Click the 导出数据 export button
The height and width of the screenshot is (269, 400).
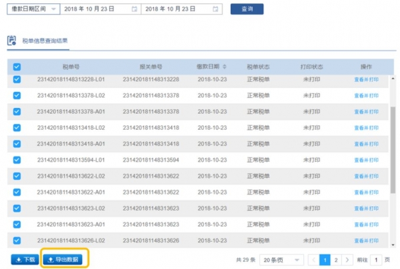pos(65,259)
